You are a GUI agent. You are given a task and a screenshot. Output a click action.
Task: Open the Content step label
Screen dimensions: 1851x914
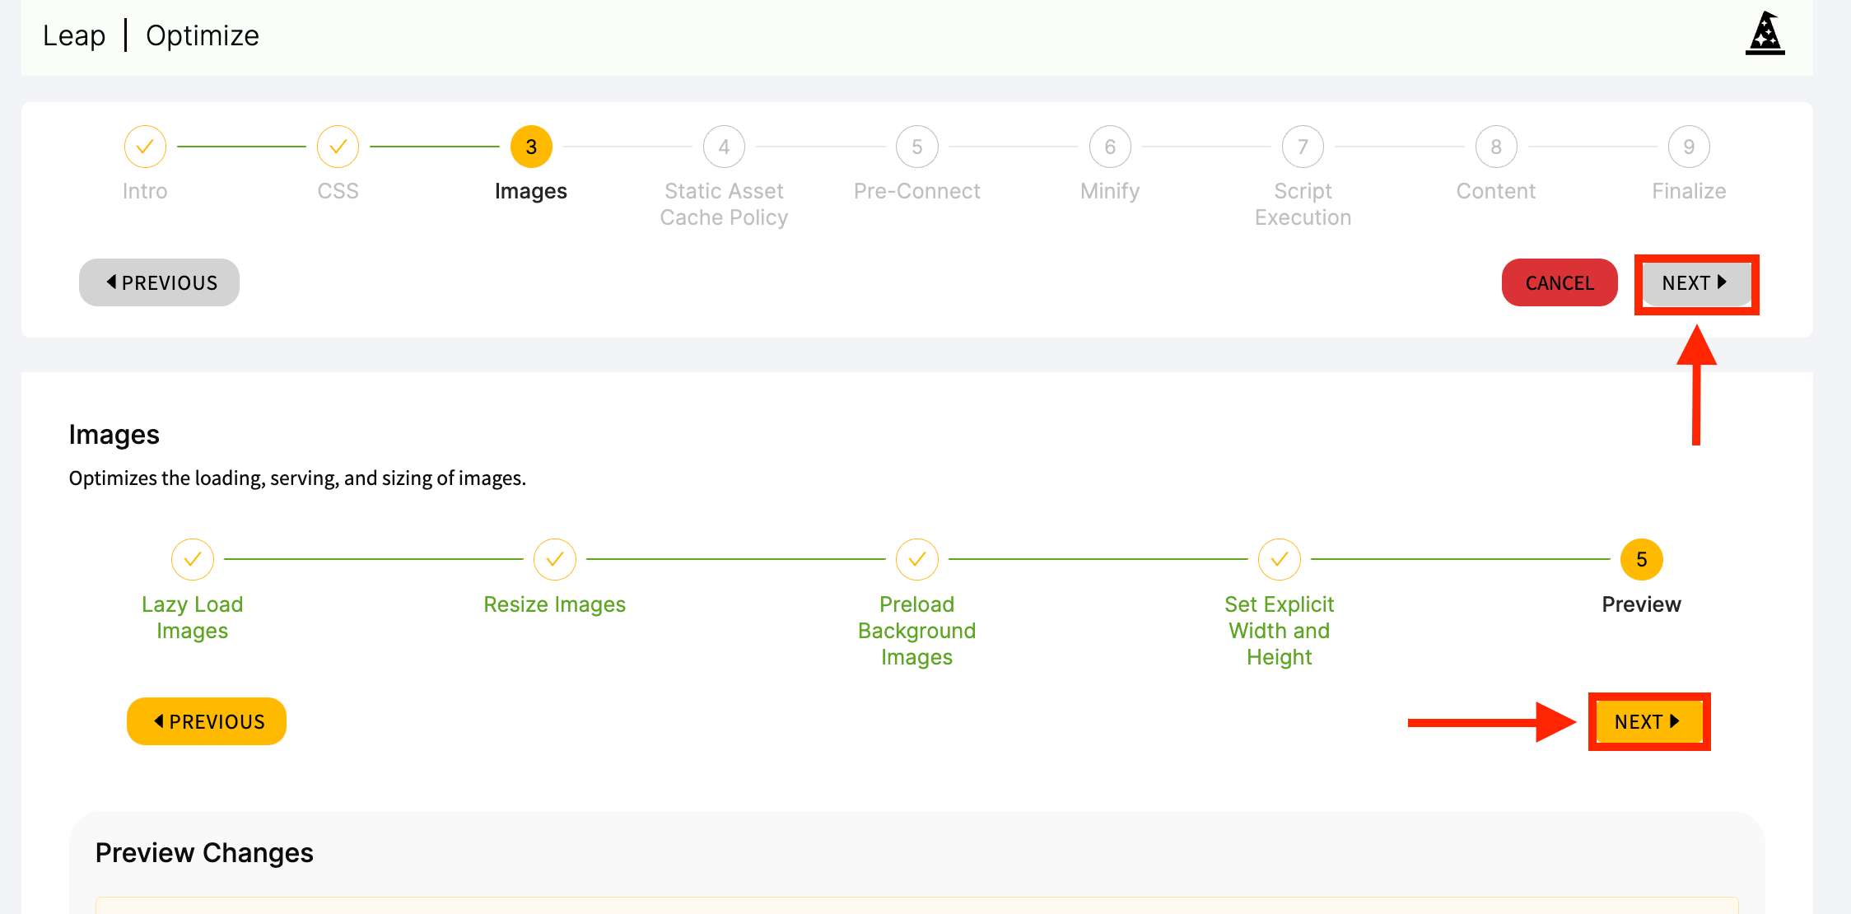[1496, 191]
